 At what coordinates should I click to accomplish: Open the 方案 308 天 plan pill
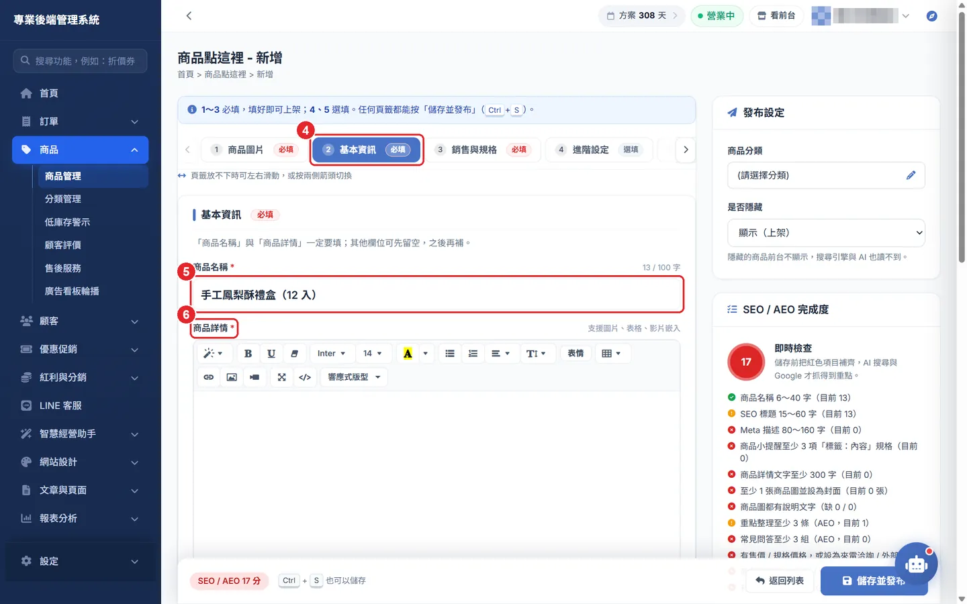click(642, 15)
